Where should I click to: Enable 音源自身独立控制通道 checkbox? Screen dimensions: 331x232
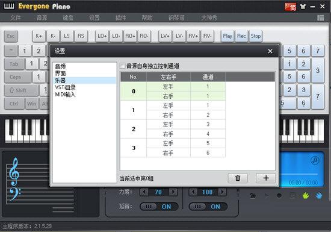click(123, 66)
